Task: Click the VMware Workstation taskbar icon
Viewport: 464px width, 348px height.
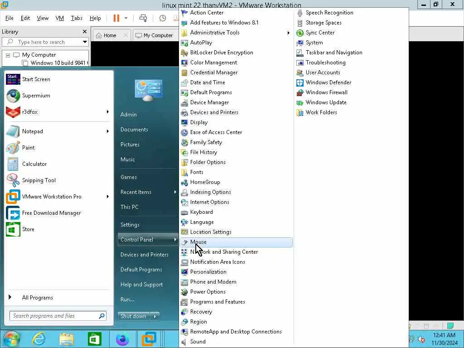Action: 149,339
